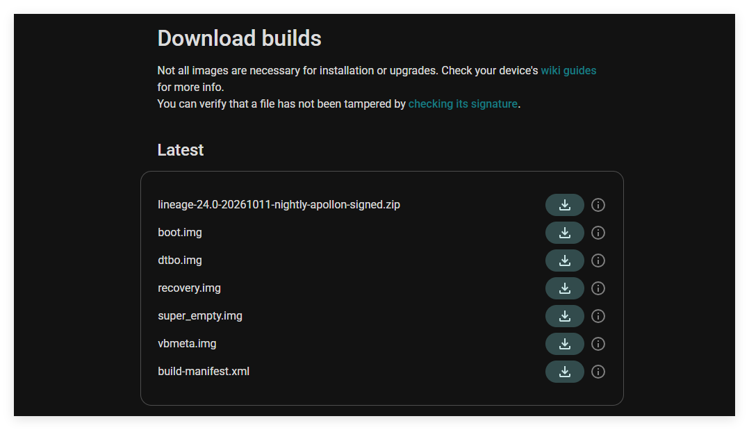Download the vbmeta.img file
Viewport: 749px width, 430px height.
pos(565,344)
